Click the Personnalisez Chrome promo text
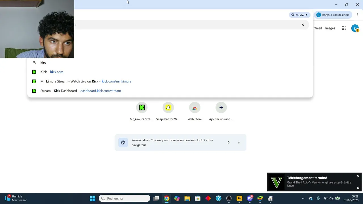This screenshot has width=363, height=204. pyautogui.click(x=172, y=143)
